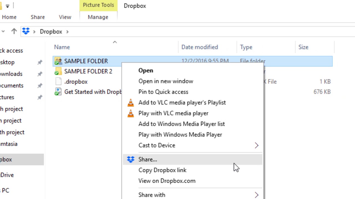Select Camtasia in navigation pane

pos(9,144)
